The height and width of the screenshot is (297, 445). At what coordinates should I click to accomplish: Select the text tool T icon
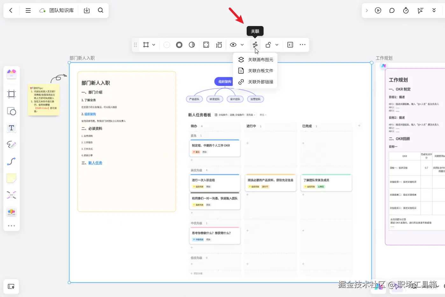[x=11, y=128]
